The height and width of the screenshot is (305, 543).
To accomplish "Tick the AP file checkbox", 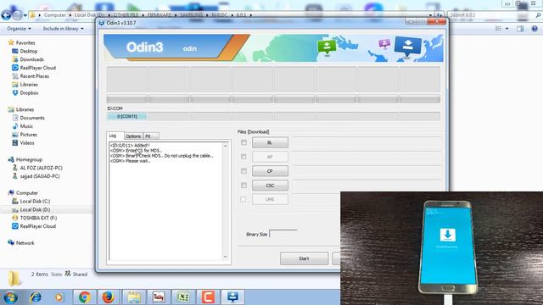I will pos(244,157).
